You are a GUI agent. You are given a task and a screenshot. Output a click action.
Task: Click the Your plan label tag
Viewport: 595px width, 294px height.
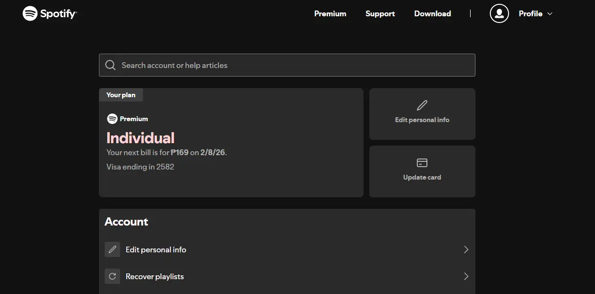point(121,95)
